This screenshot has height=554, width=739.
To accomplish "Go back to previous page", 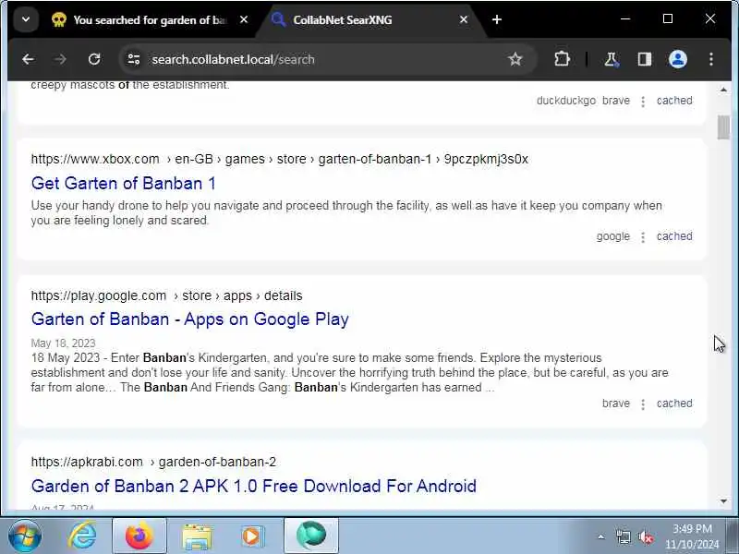I will pyautogui.click(x=28, y=59).
